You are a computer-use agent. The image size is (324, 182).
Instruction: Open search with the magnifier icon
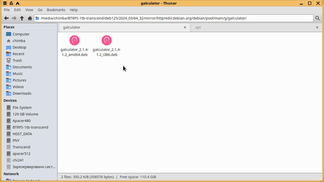tap(317, 18)
